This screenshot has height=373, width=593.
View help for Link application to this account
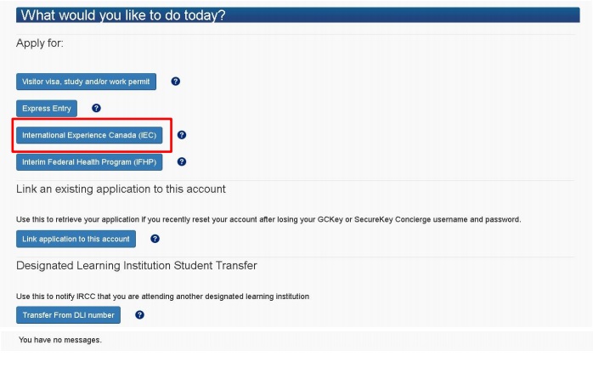(x=155, y=239)
